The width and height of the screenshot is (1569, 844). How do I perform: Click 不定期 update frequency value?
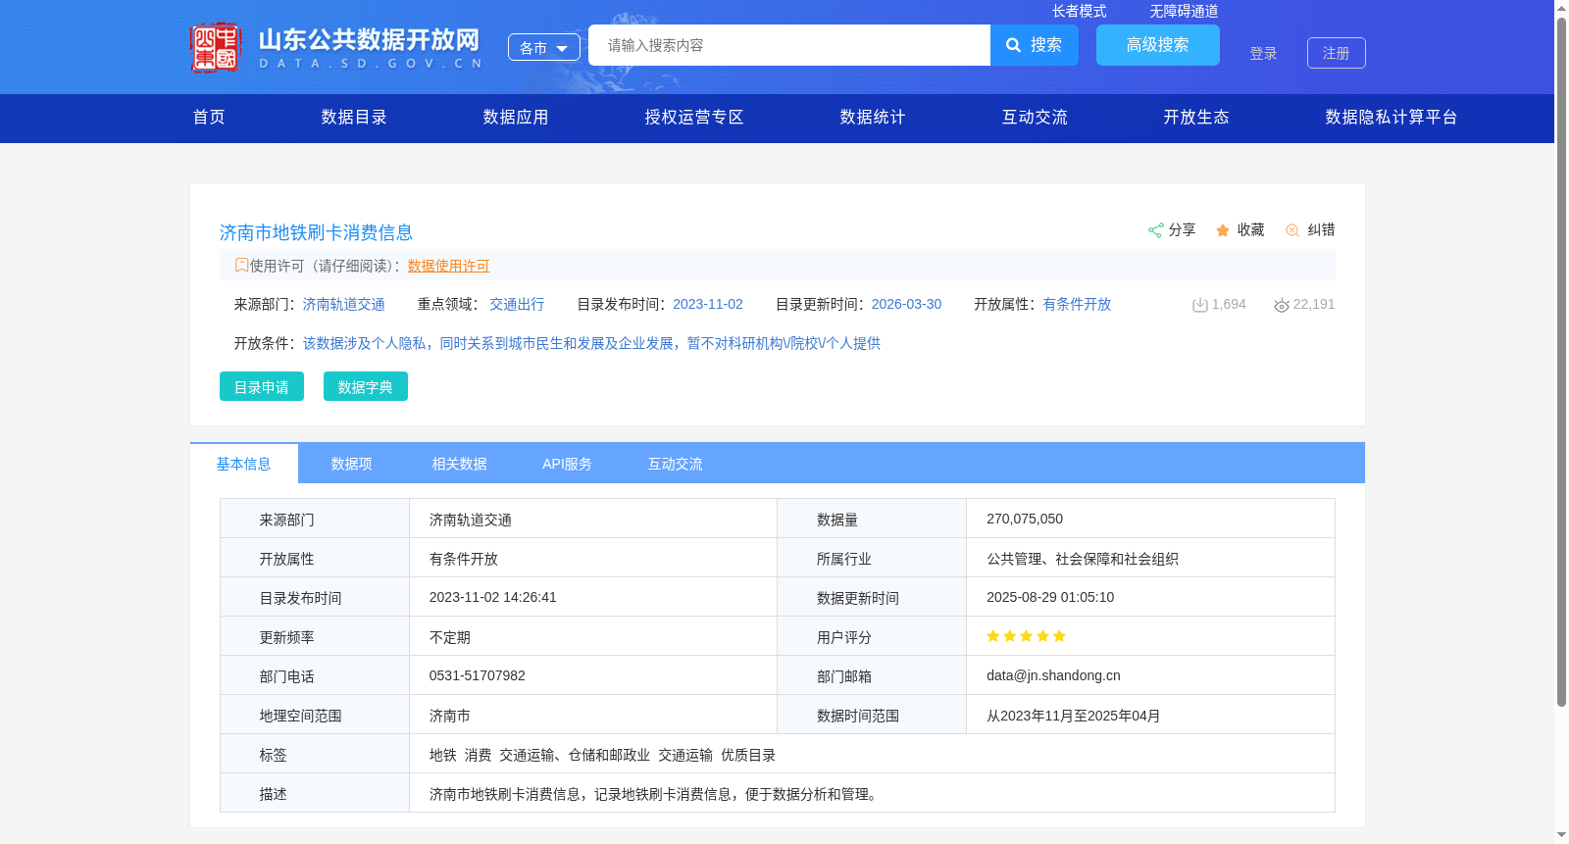[x=450, y=637]
